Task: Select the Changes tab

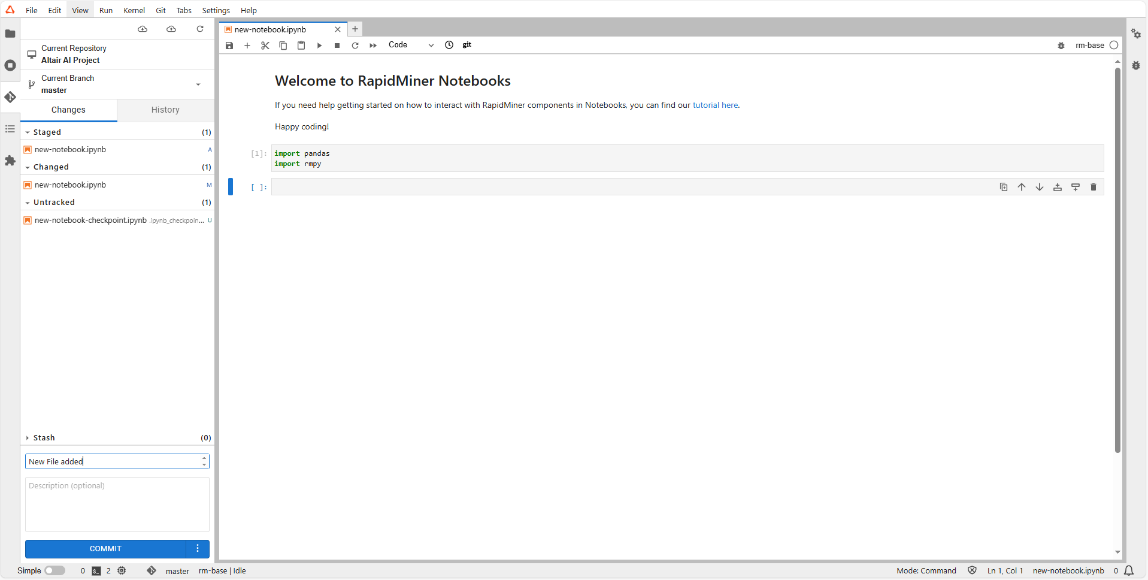Action: pos(68,110)
